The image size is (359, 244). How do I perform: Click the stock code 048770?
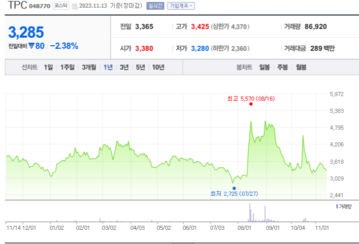tap(40, 6)
